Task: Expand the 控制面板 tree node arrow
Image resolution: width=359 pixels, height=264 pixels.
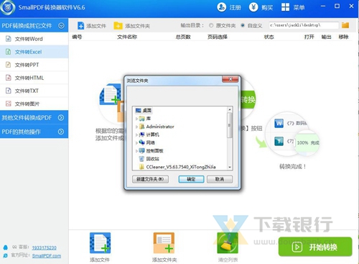Action: (136, 151)
